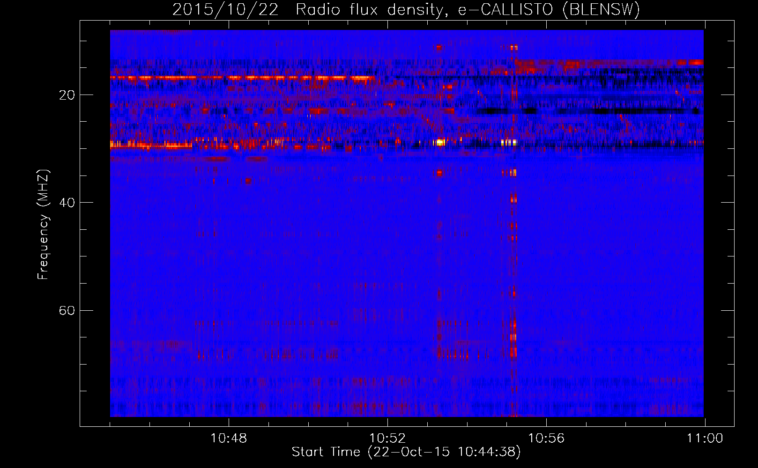Screen dimensions: 758x468
Task: Click the 10:52 time tick label
Action: [x=387, y=439]
